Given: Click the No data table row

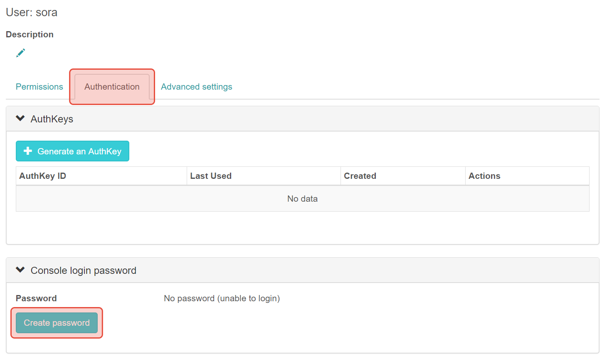Looking at the screenshot, I should tap(302, 198).
